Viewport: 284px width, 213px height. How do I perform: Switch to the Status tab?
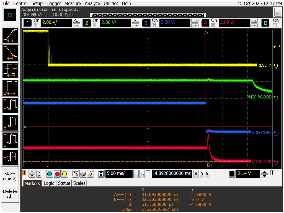pos(64,183)
